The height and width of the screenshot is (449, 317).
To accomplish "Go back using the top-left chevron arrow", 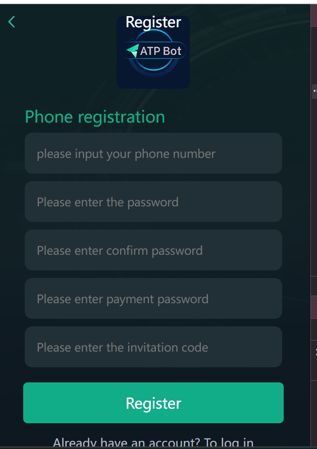I will click(x=12, y=22).
